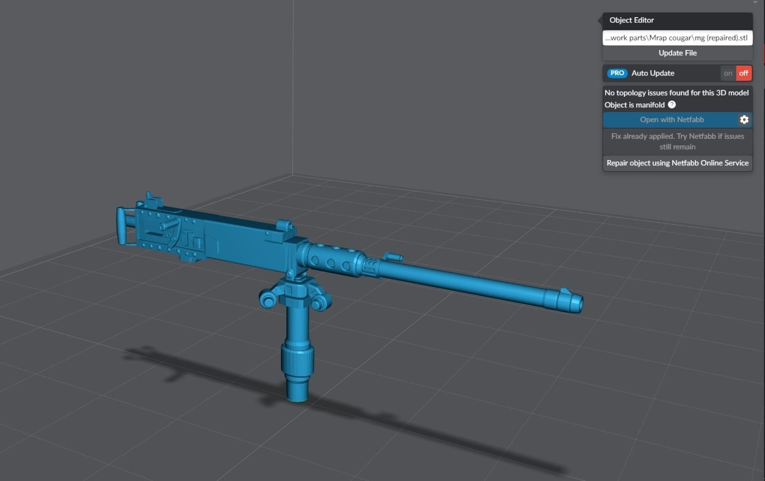Image resolution: width=765 pixels, height=481 pixels.
Task: Click Open with Netfabb button
Action: 671,120
